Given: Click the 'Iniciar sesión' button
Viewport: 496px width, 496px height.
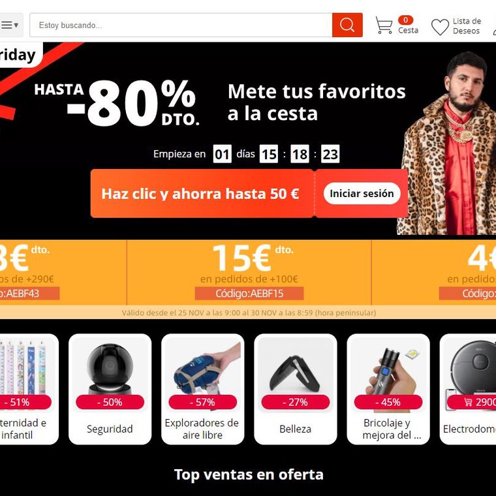Looking at the screenshot, I should 362,193.
